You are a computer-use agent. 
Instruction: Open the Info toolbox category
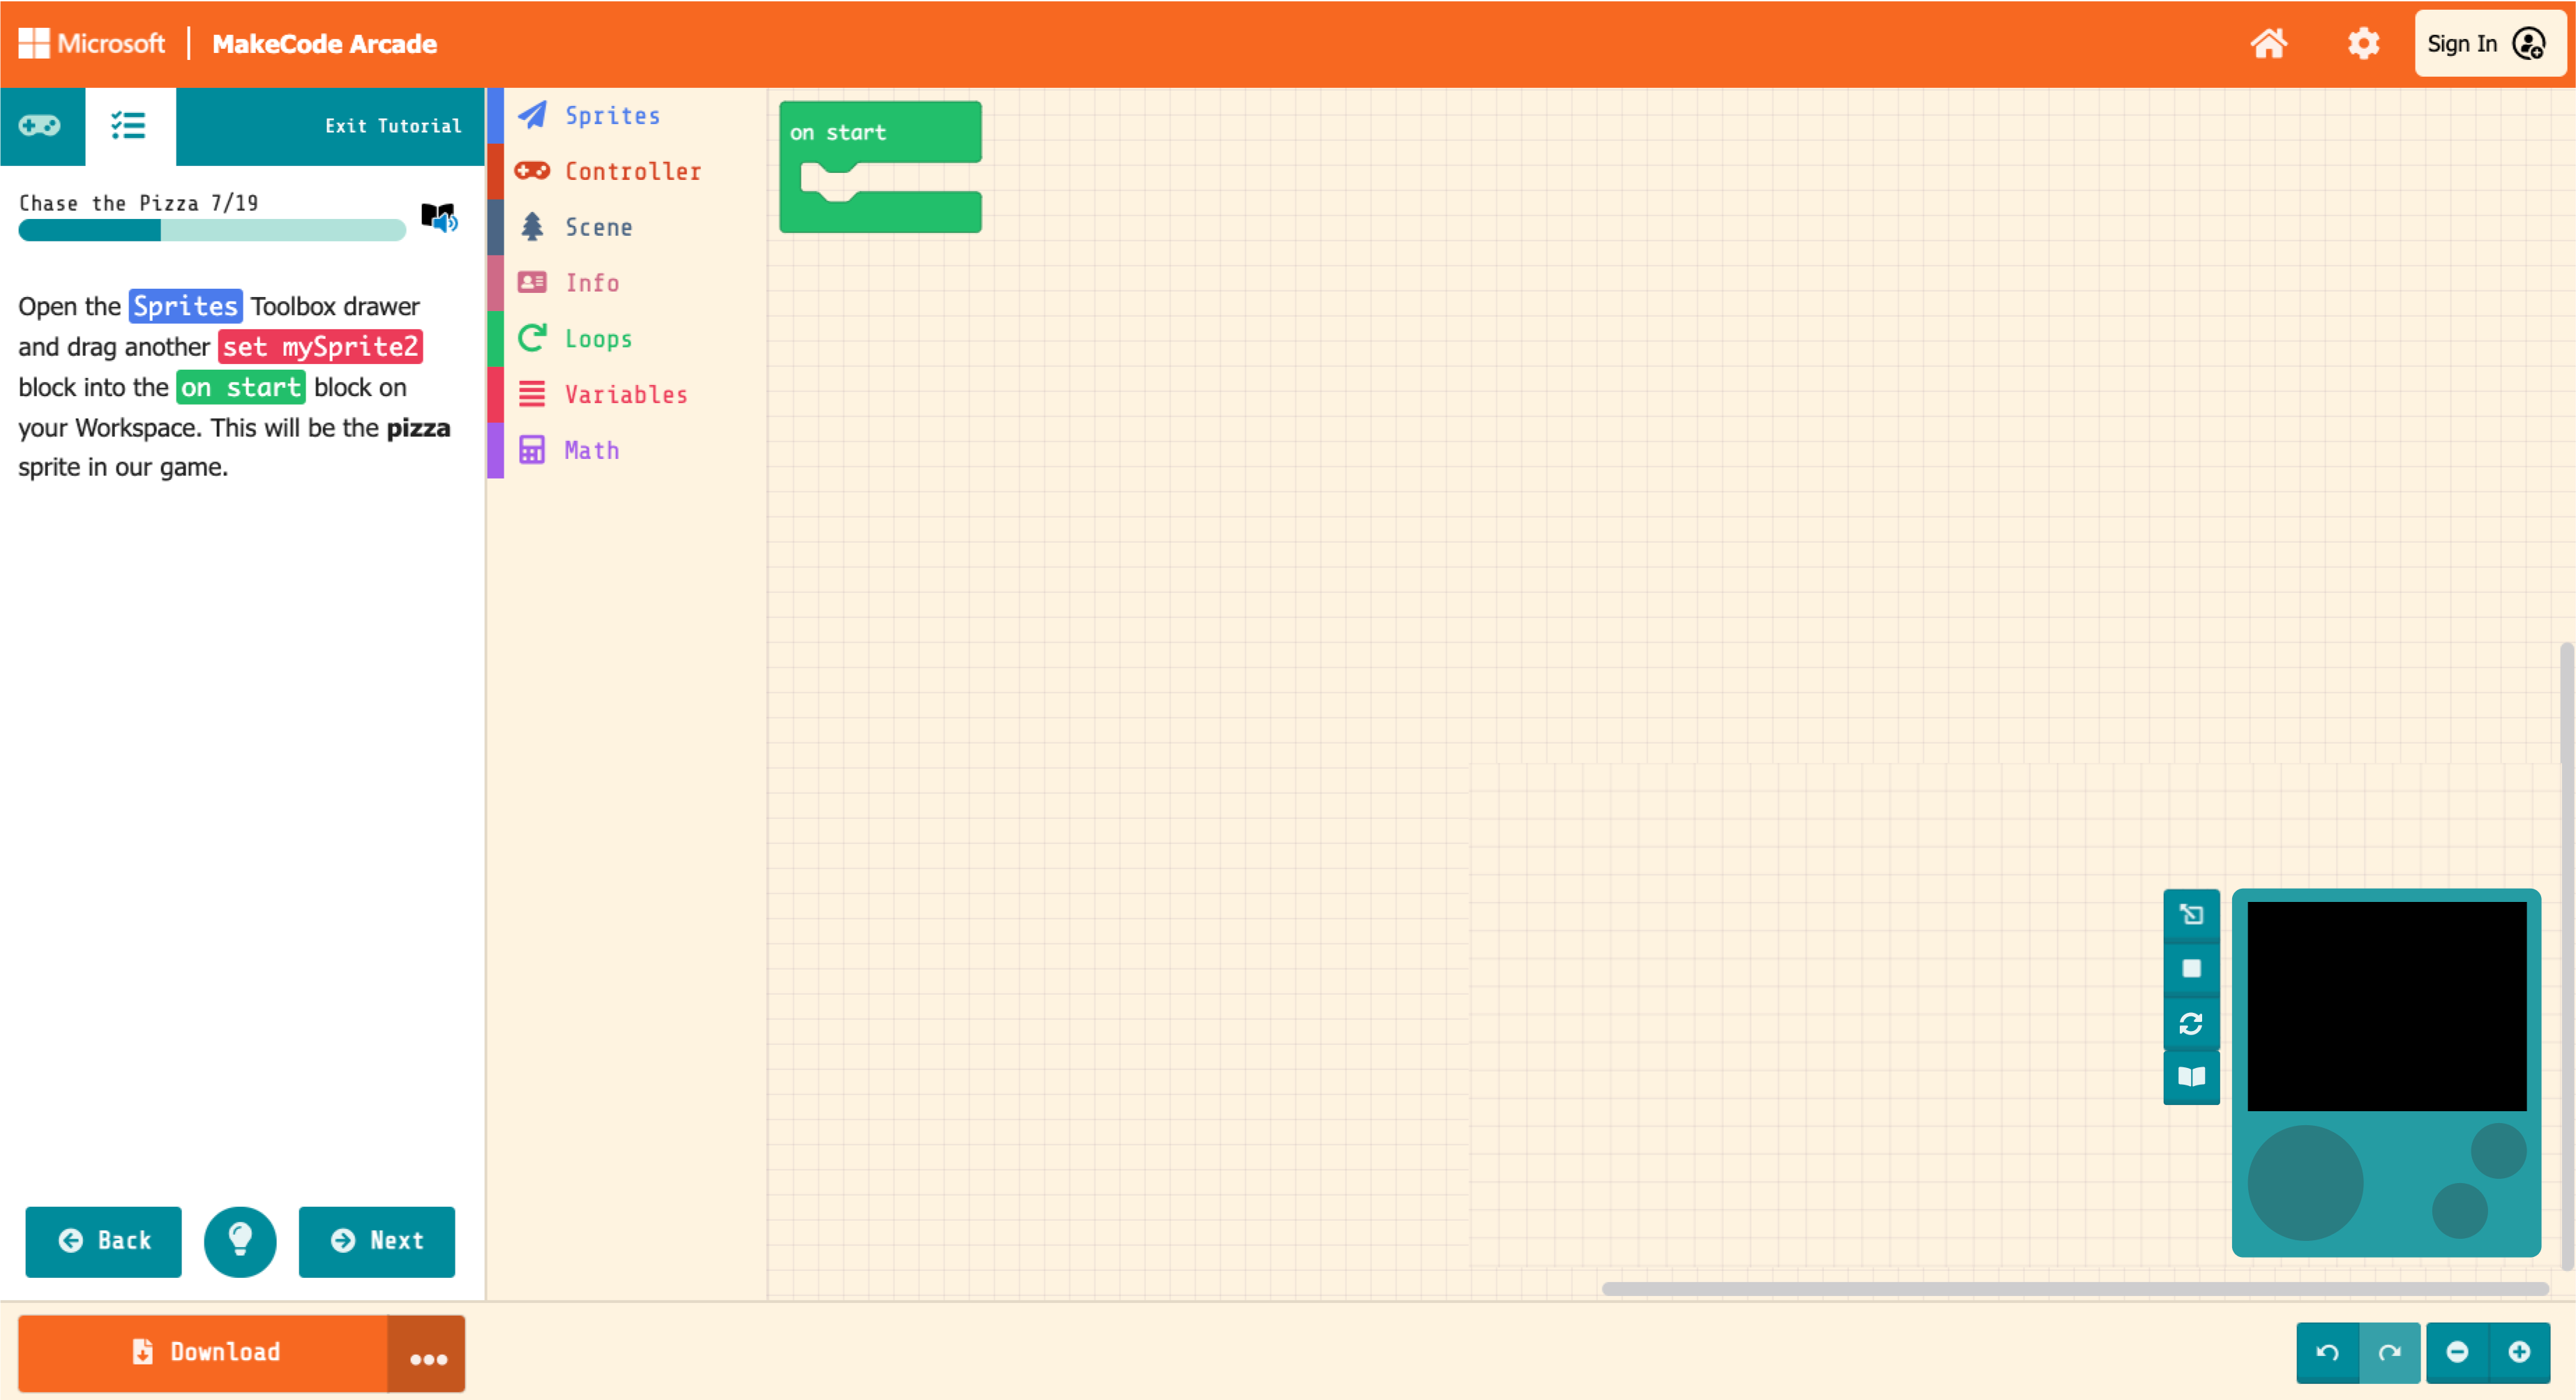click(x=591, y=282)
